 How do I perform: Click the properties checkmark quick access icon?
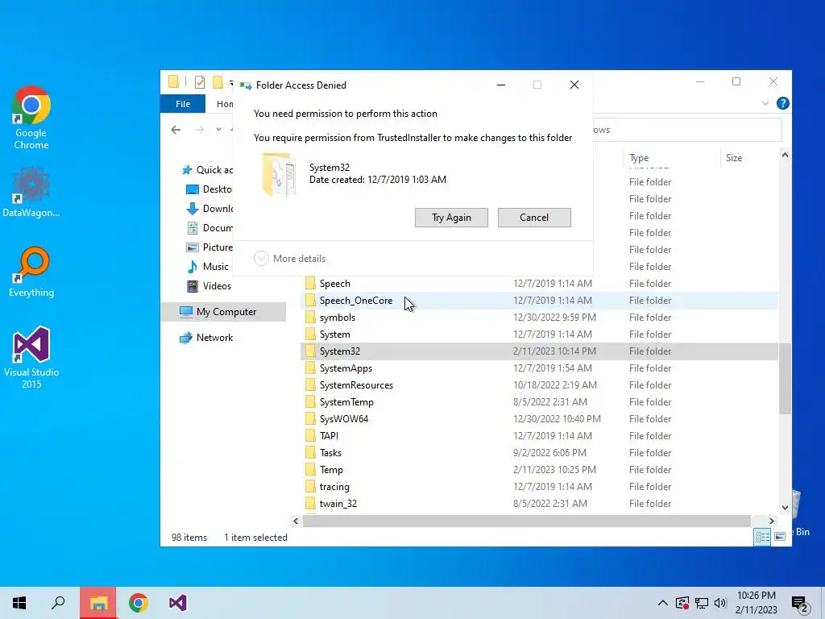pos(200,82)
